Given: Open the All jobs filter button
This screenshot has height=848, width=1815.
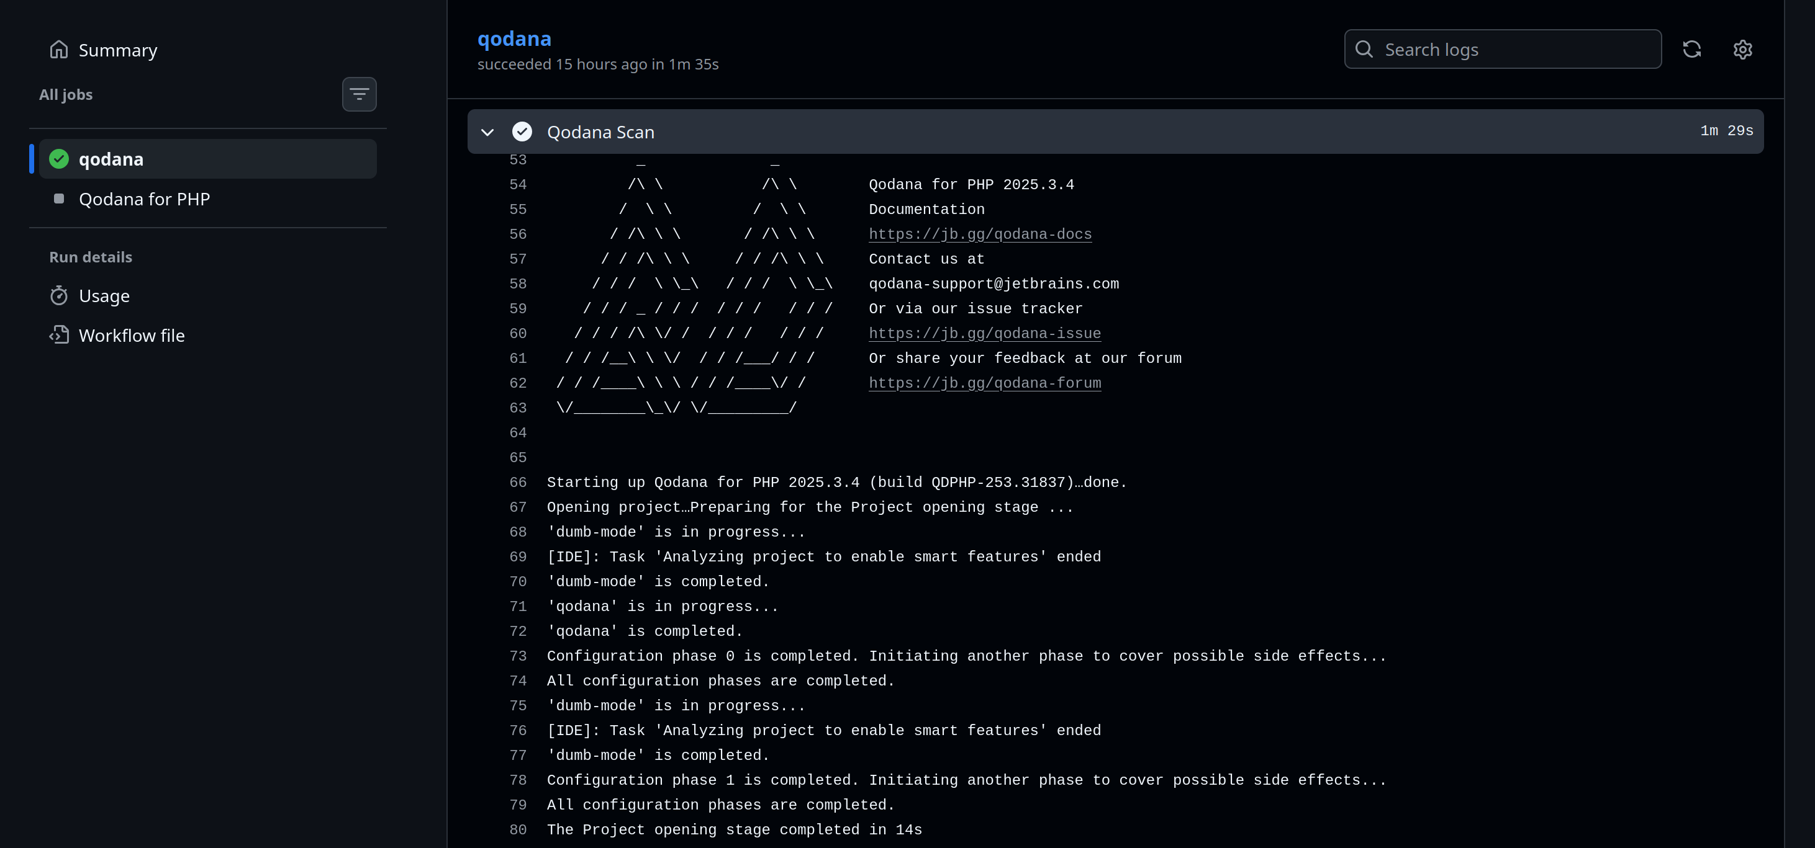Looking at the screenshot, I should coord(360,94).
